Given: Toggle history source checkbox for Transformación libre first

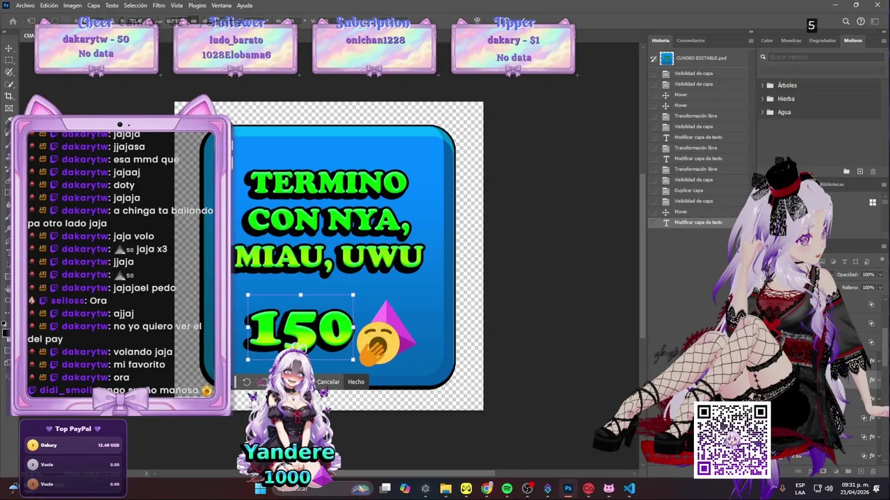Looking at the screenshot, I should [x=654, y=116].
